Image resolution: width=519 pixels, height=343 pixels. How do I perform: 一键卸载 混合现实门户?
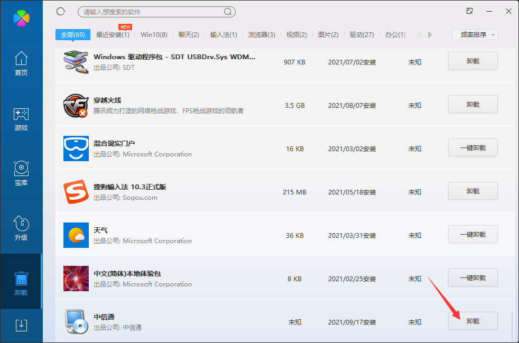click(473, 147)
